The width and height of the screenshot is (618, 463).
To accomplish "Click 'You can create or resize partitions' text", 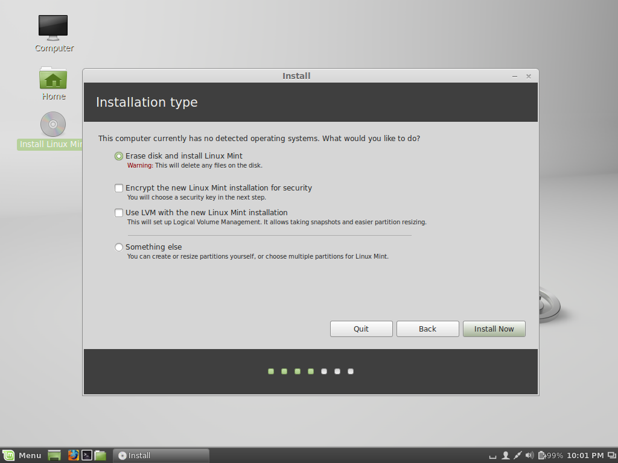I will tap(258, 256).
